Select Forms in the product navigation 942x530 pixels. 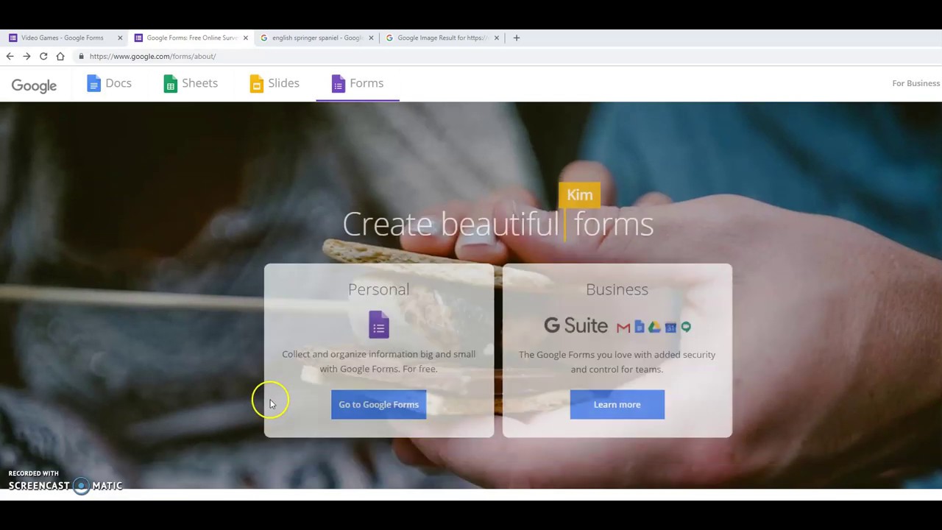[358, 83]
